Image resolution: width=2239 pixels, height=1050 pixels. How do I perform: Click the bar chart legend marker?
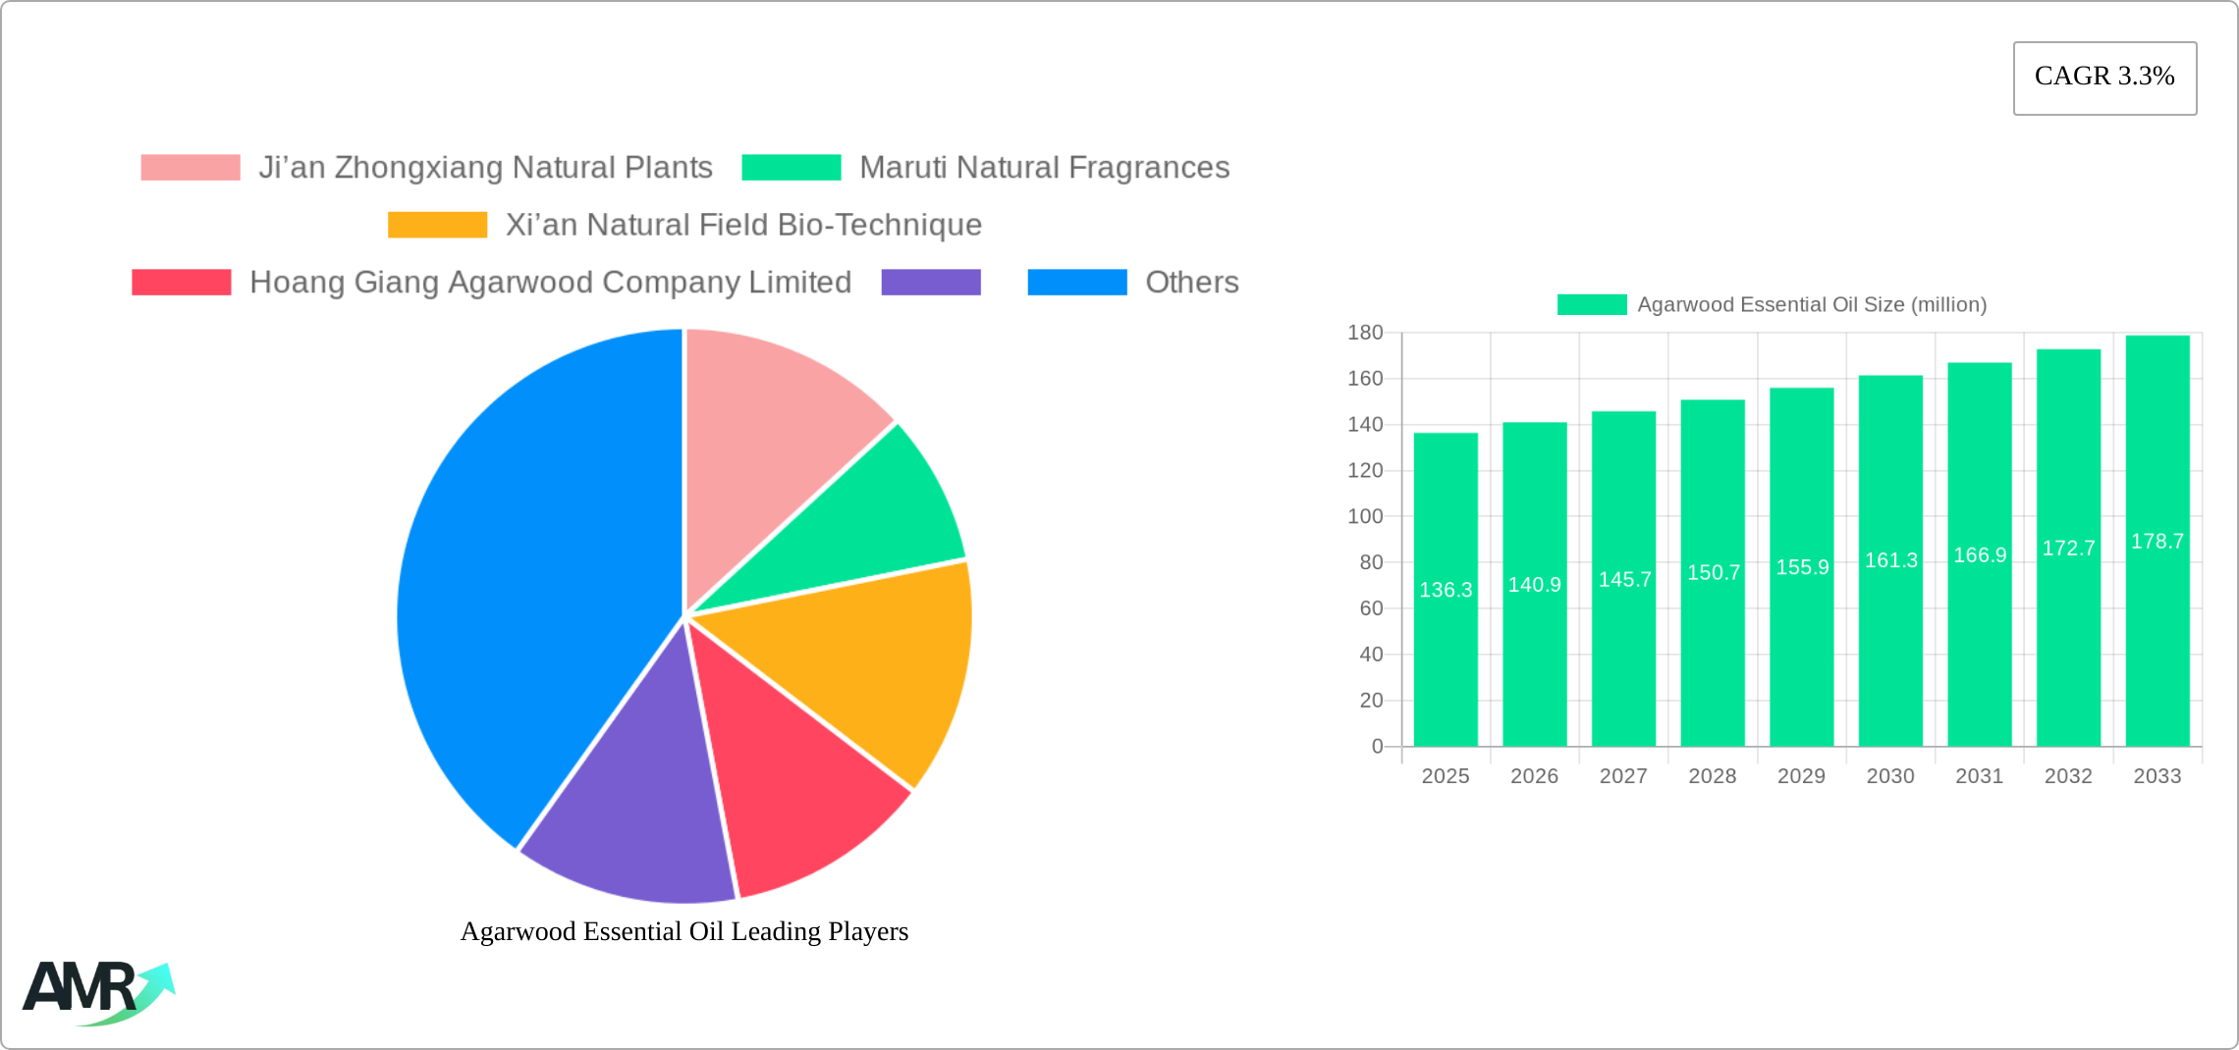[1592, 304]
